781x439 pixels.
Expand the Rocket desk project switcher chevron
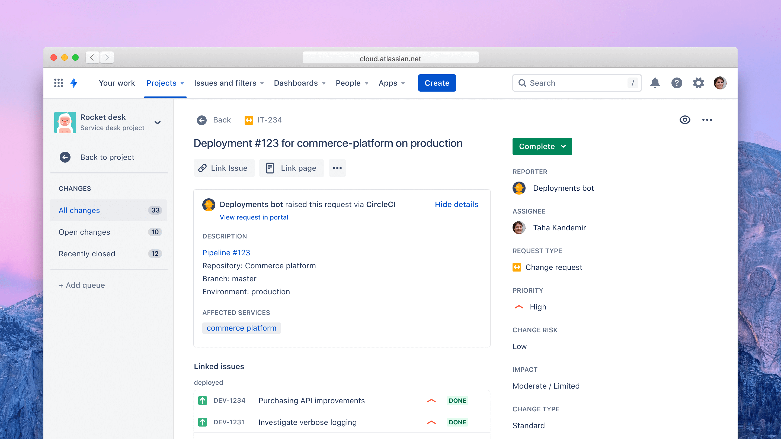[x=157, y=122]
